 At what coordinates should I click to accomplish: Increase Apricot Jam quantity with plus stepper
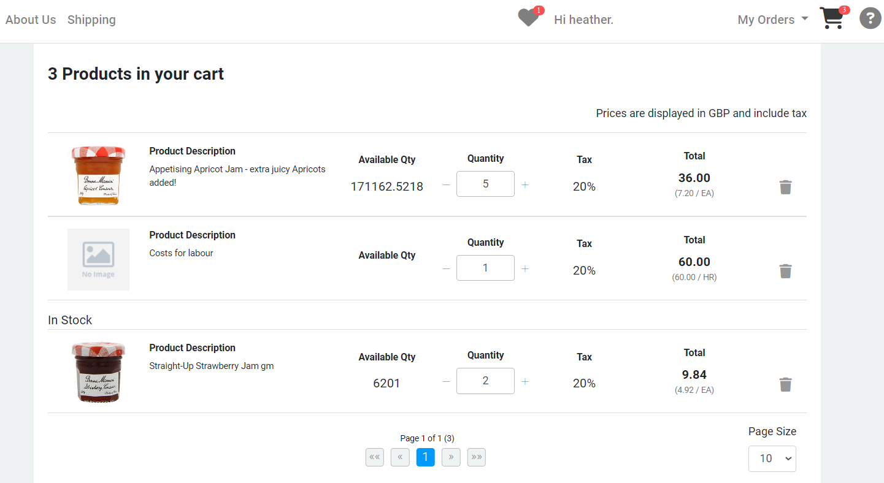pos(525,184)
